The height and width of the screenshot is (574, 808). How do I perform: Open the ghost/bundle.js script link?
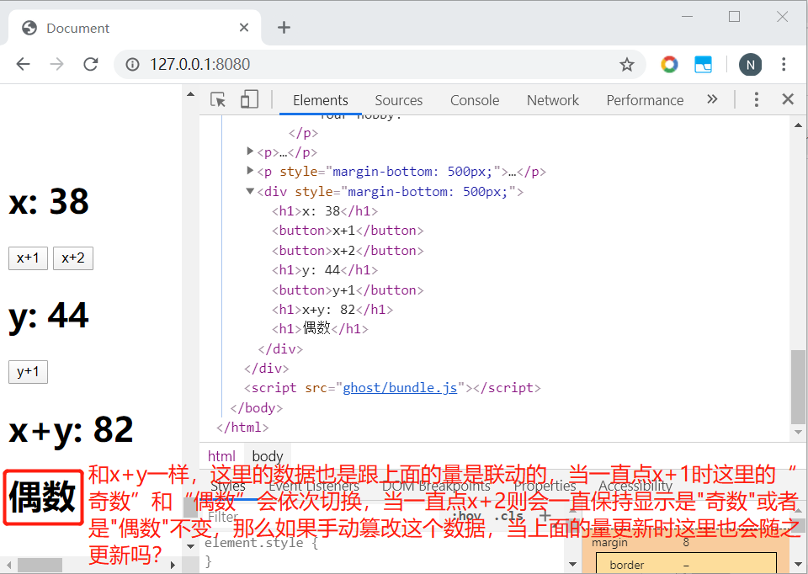tap(400, 388)
